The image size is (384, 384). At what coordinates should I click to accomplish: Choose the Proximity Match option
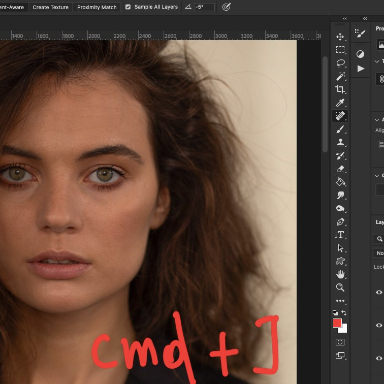97,7
